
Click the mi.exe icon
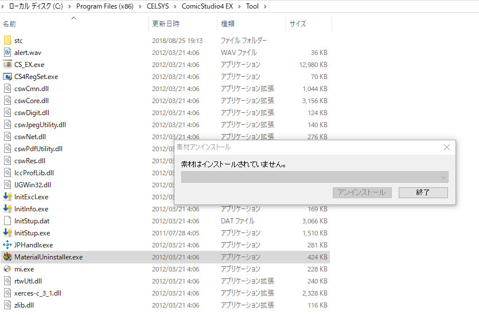[x=7, y=269]
